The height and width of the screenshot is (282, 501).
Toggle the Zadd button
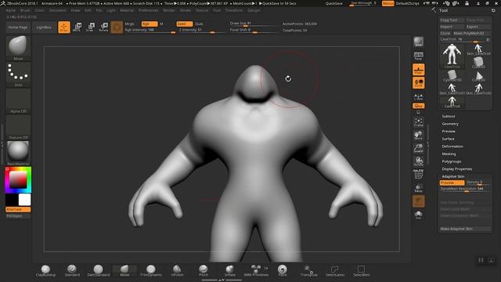click(185, 24)
